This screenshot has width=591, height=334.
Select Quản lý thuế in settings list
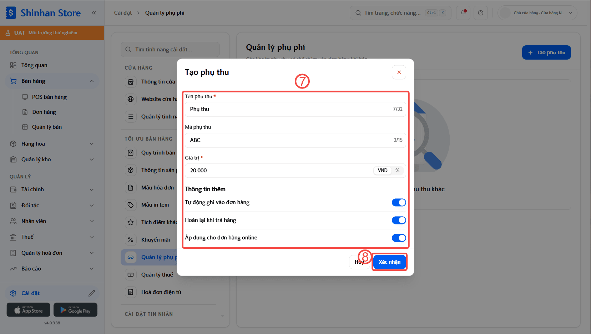click(157, 275)
